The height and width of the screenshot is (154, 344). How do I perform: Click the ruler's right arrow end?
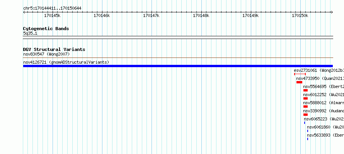[x=332, y=12]
